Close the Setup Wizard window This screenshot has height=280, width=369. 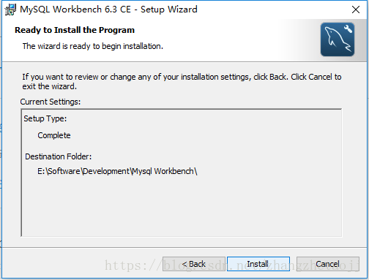(356, 10)
